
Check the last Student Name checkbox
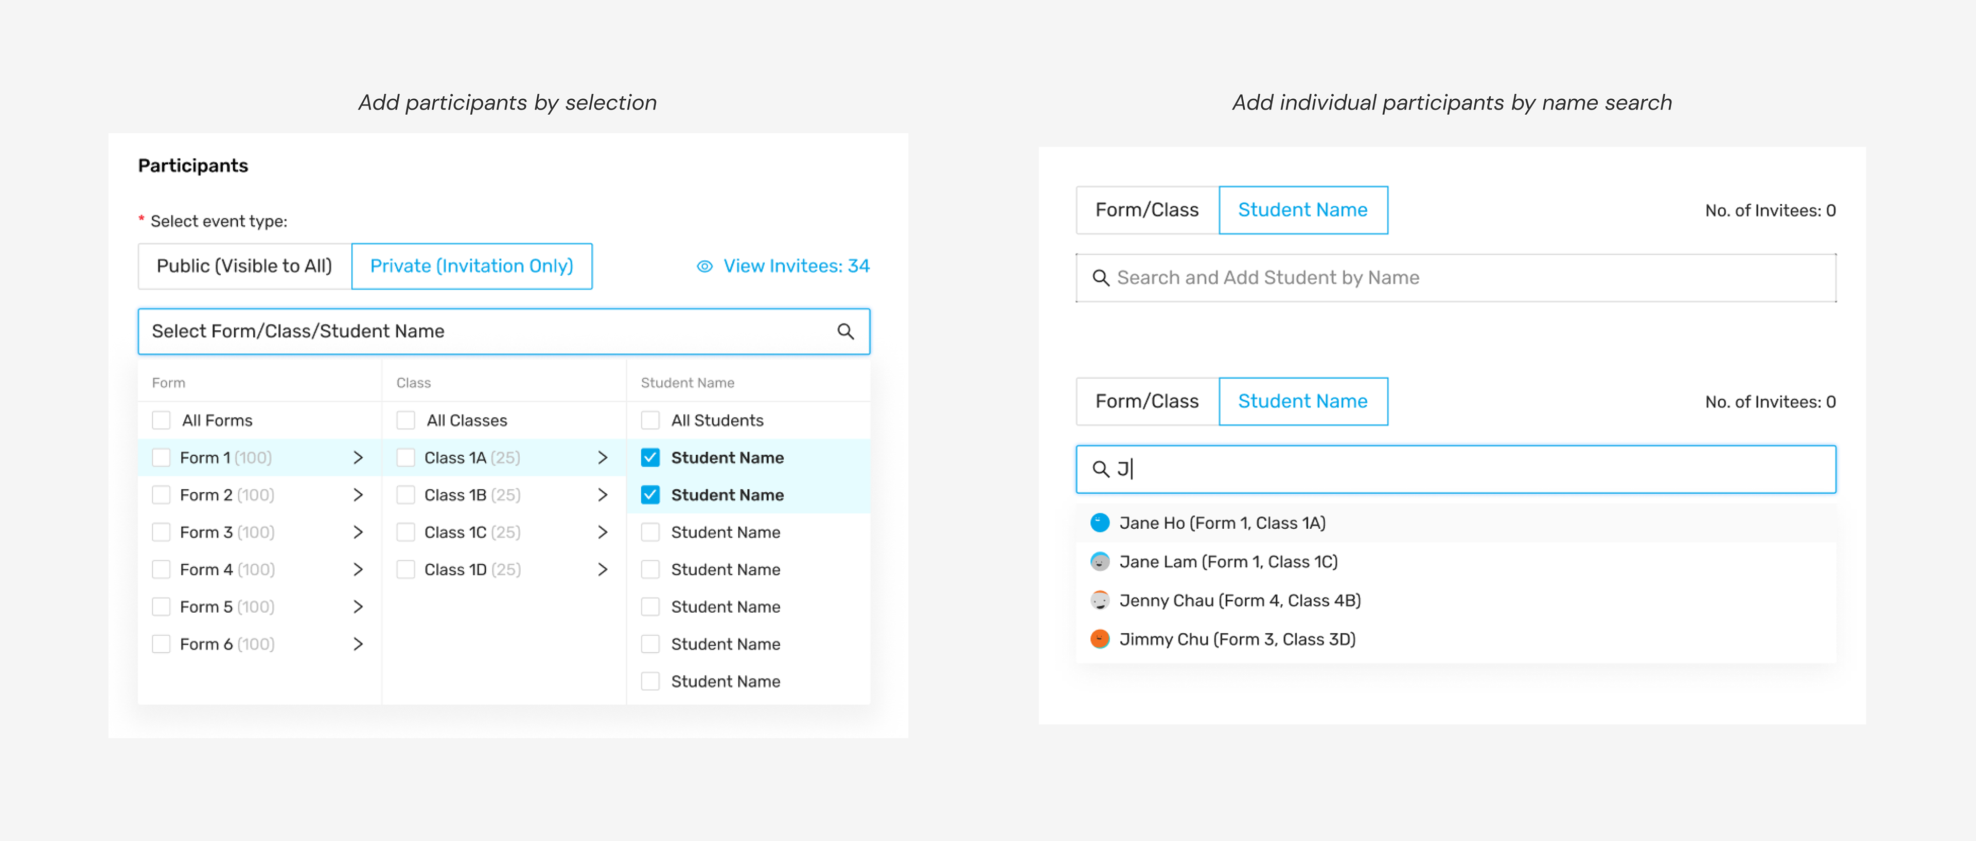650,681
